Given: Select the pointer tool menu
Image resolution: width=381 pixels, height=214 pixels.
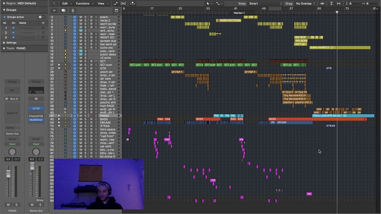Looking at the screenshot, I should (x=210, y=4).
